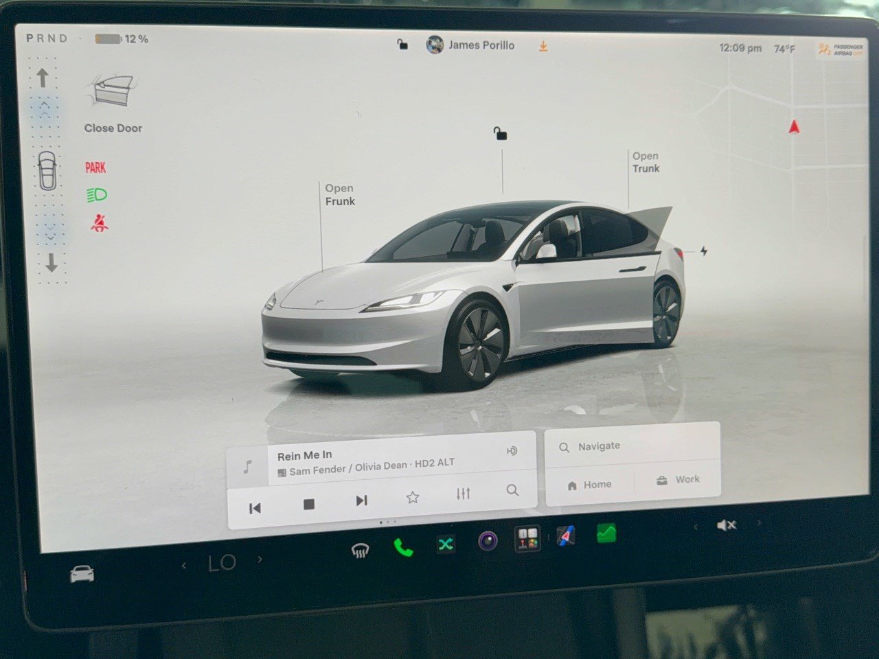This screenshot has height=659, width=879.
Task: Decrease volume with the left chevron
Action: pos(696,527)
